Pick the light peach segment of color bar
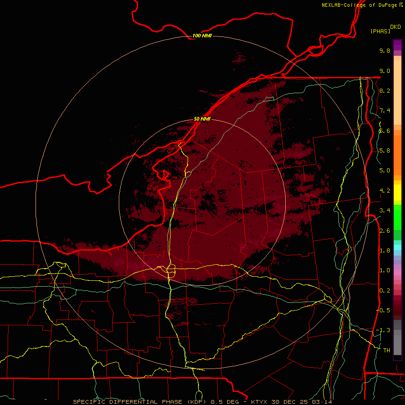 pyautogui.click(x=397, y=92)
